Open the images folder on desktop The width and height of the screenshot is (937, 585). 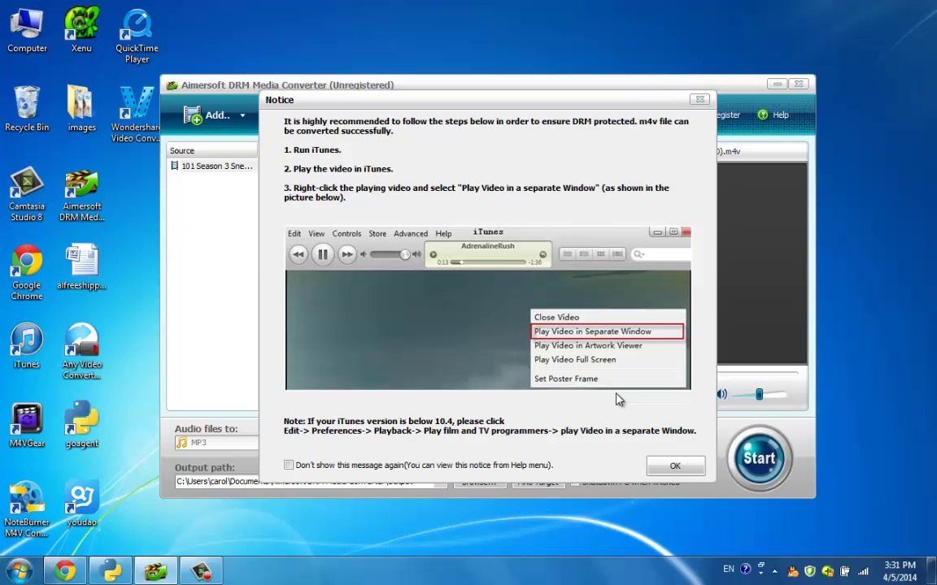[81, 109]
